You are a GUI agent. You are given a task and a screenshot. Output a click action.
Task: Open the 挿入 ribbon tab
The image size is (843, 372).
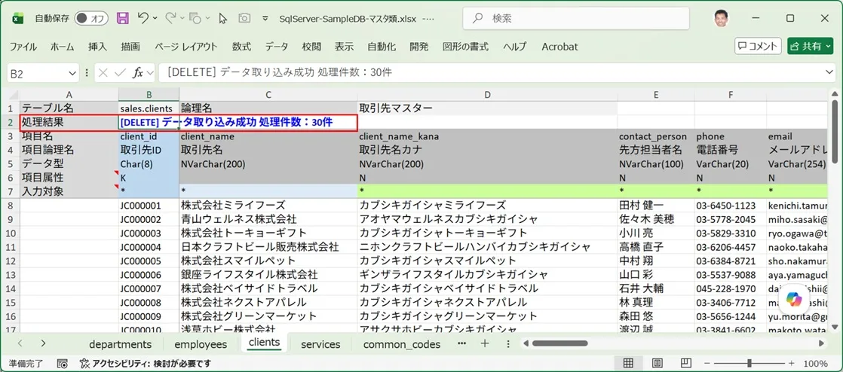(97, 47)
